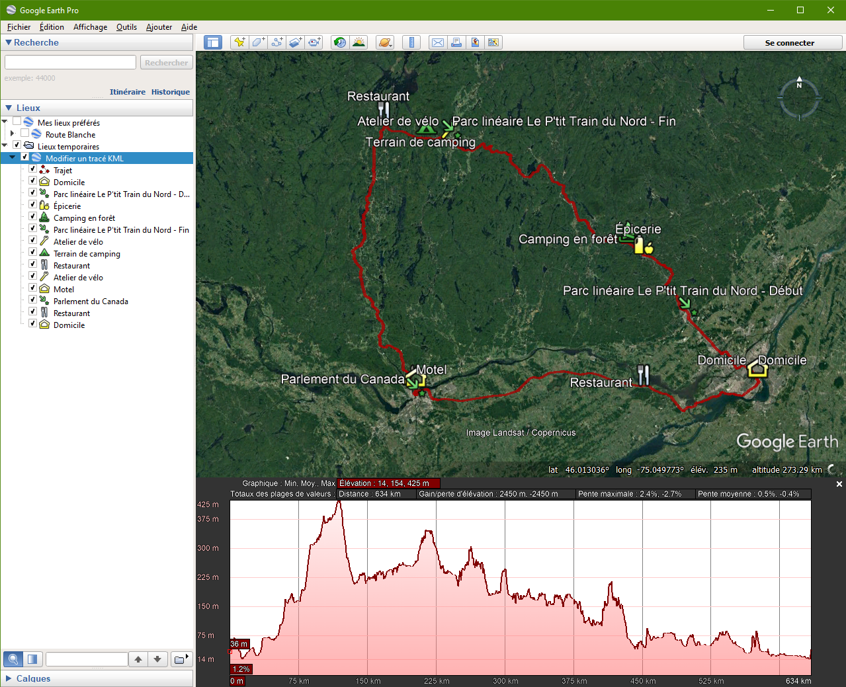Image resolution: width=846 pixels, height=687 pixels.
Task: Open View in Google Maps icon
Action: (493, 42)
